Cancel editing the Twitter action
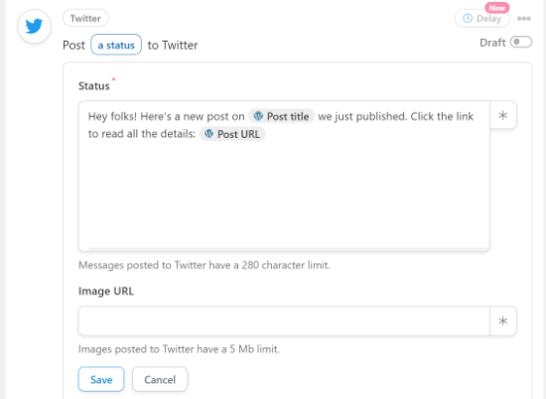546x399 pixels. point(160,379)
